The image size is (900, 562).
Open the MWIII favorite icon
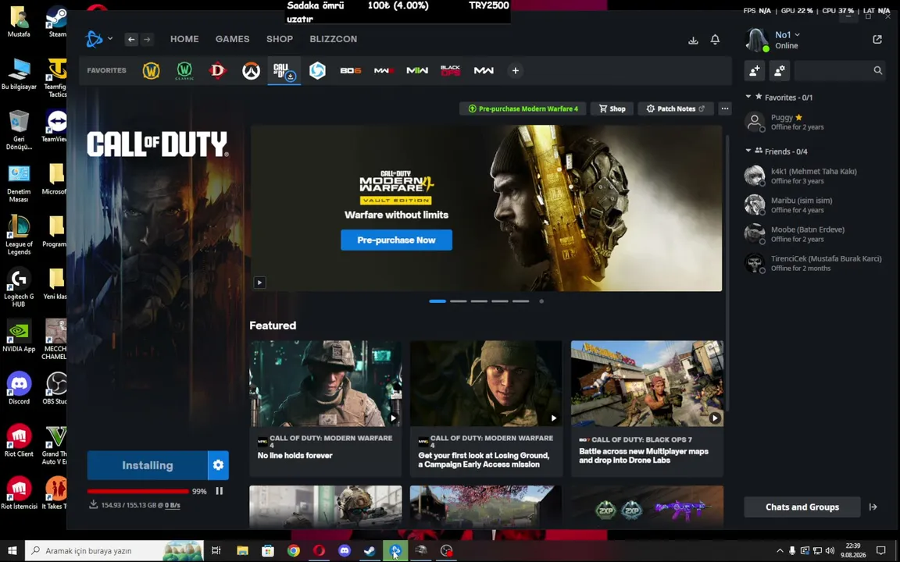384,70
